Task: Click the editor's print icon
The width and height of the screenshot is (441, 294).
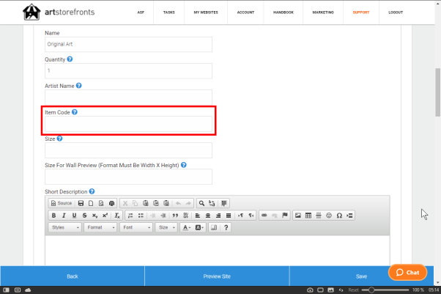Action: tap(111, 203)
